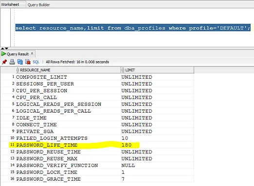Select the PASSWORD_LIFE_TIME cell
The width and height of the screenshot is (254, 186).
coord(68,145)
